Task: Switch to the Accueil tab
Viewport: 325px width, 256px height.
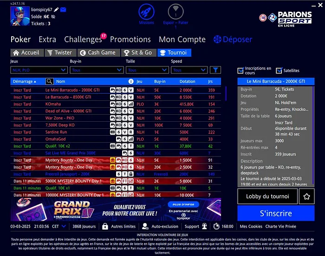Action: [x=27, y=53]
